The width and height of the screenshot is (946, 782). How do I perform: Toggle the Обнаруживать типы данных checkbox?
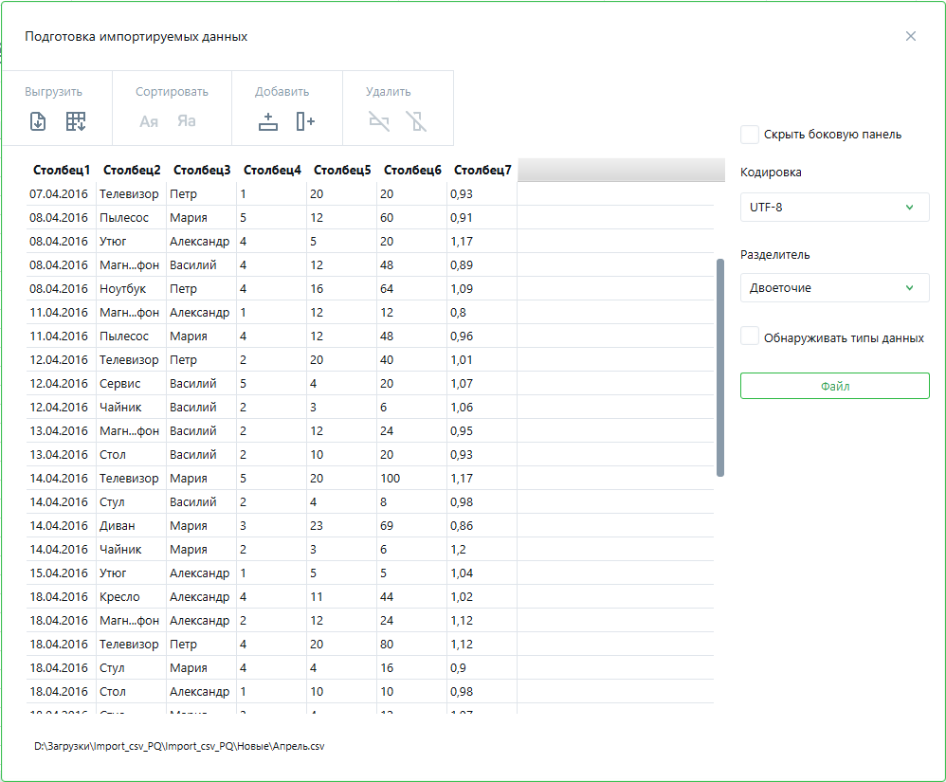click(x=750, y=336)
